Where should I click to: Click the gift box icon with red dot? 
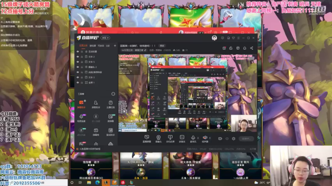224,48
